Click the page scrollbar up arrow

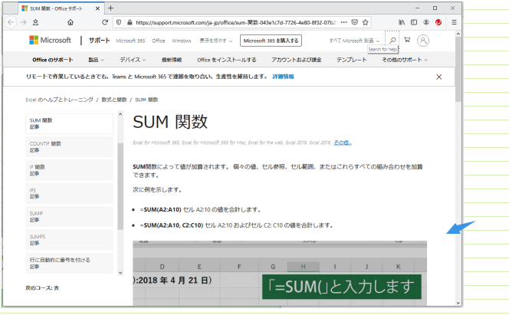[x=458, y=34]
